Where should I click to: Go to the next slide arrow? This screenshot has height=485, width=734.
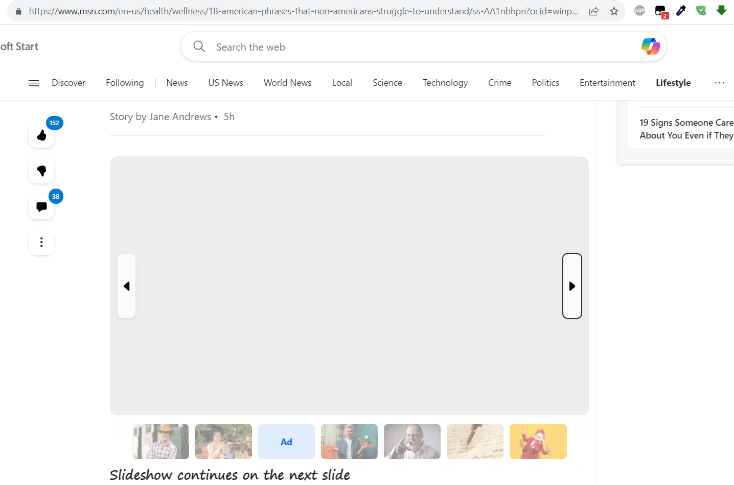572,286
